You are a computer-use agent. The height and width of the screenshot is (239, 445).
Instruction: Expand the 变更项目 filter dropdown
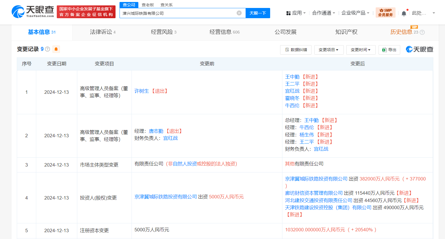click(x=329, y=50)
